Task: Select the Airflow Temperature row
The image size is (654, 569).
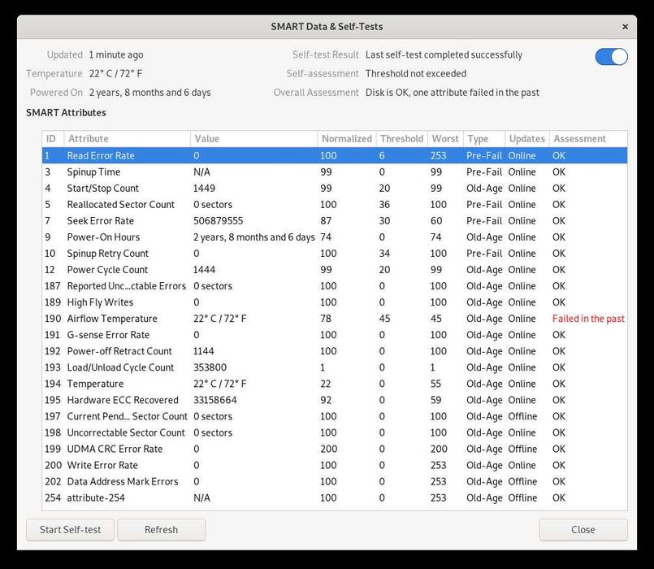Action: click(x=335, y=319)
